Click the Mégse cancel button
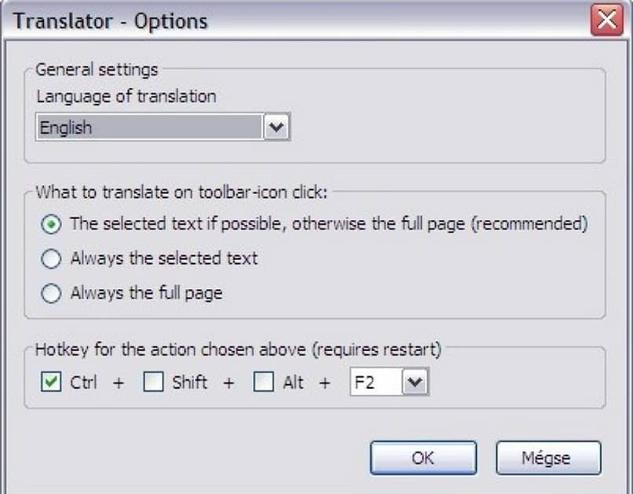The width and height of the screenshot is (633, 494). click(x=548, y=457)
